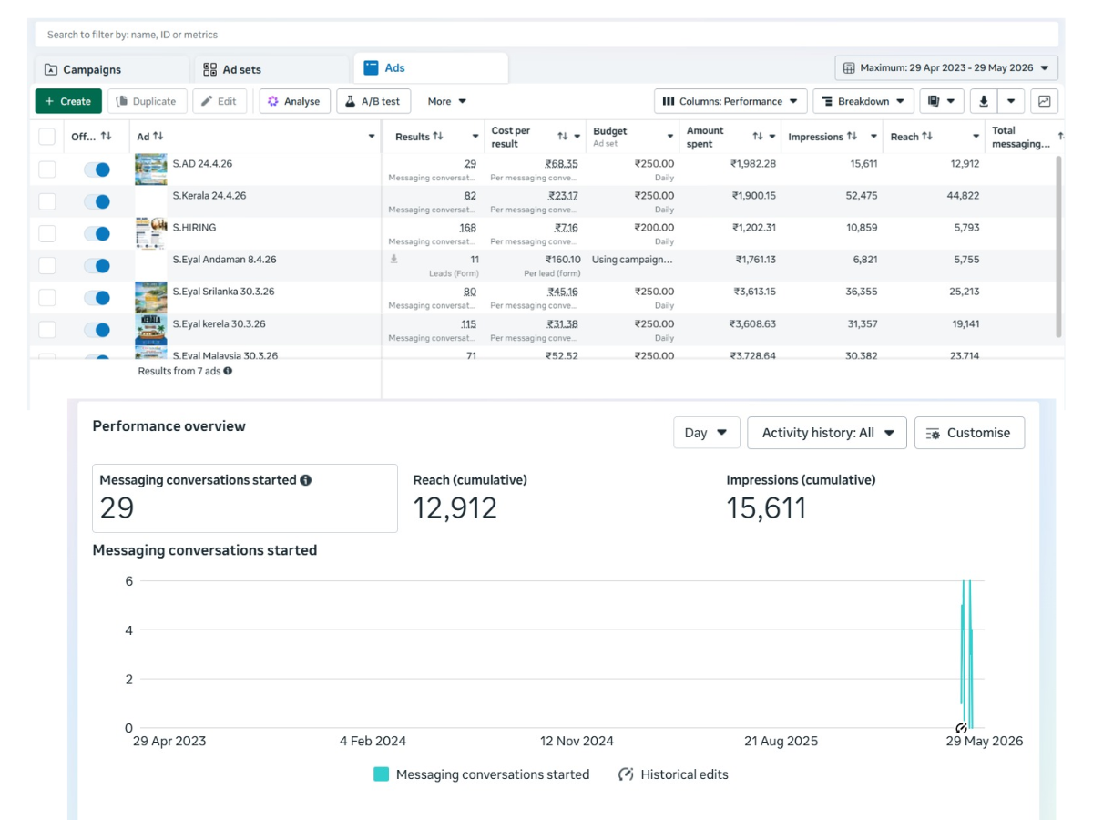Open the export options arrow dropdown

tap(1012, 101)
